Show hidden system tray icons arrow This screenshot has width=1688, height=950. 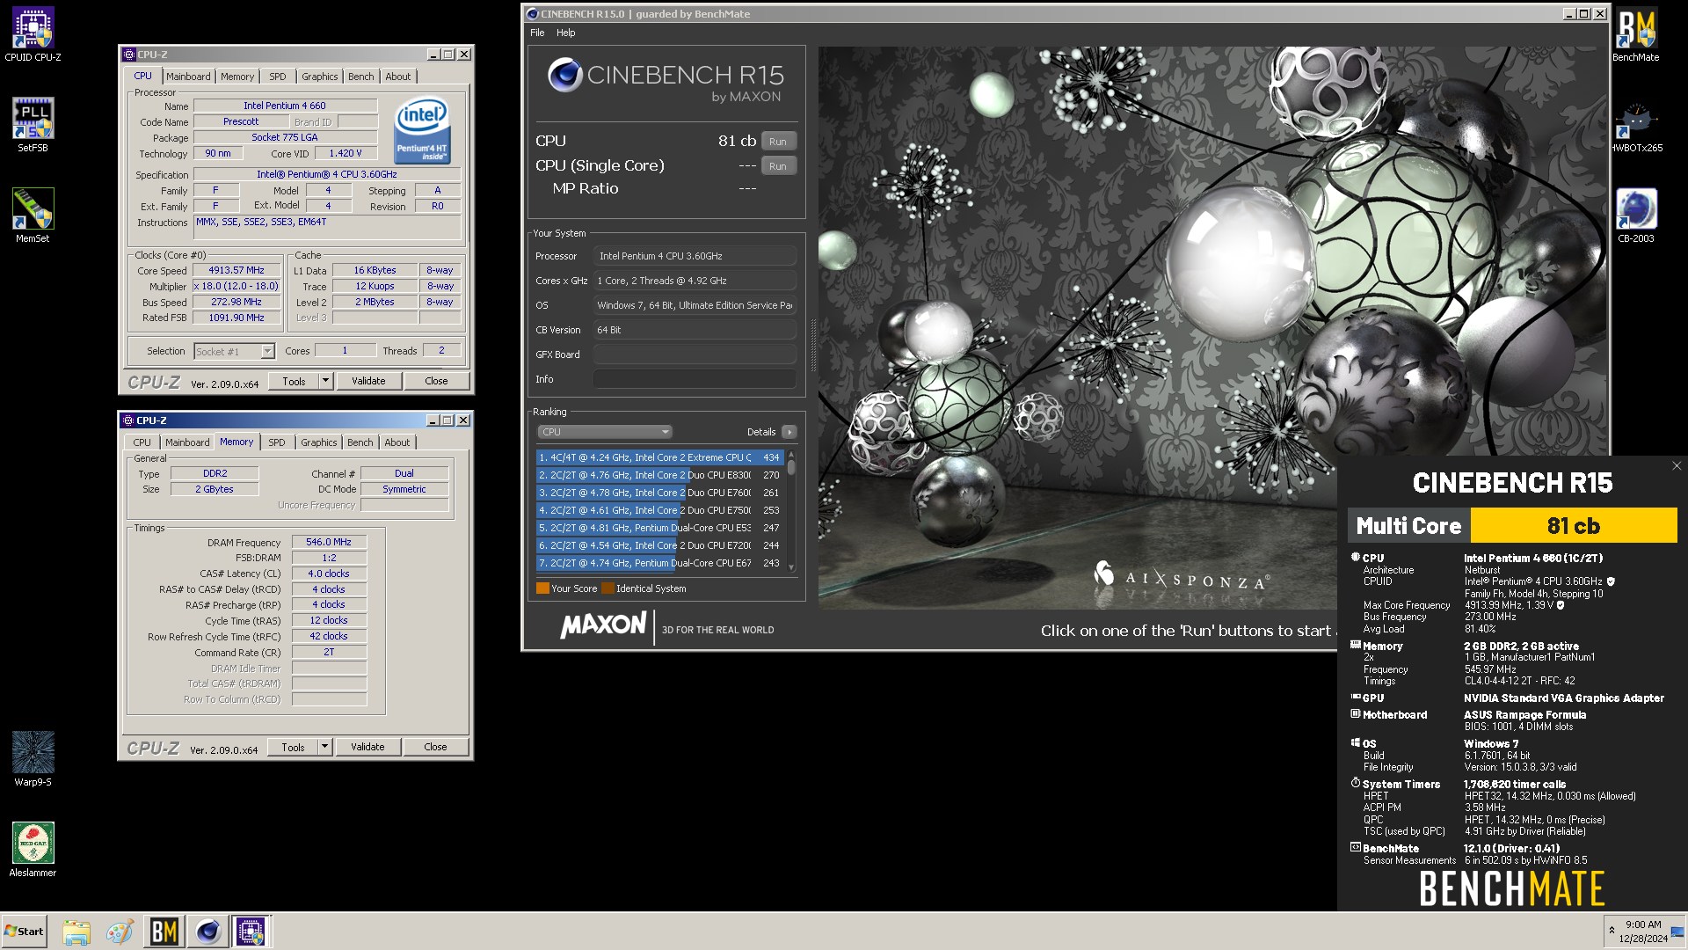click(x=1612, y=930)
